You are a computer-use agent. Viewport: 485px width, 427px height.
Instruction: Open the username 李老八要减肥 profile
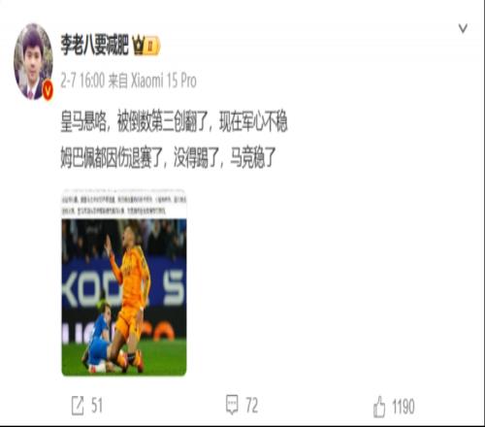95,45
